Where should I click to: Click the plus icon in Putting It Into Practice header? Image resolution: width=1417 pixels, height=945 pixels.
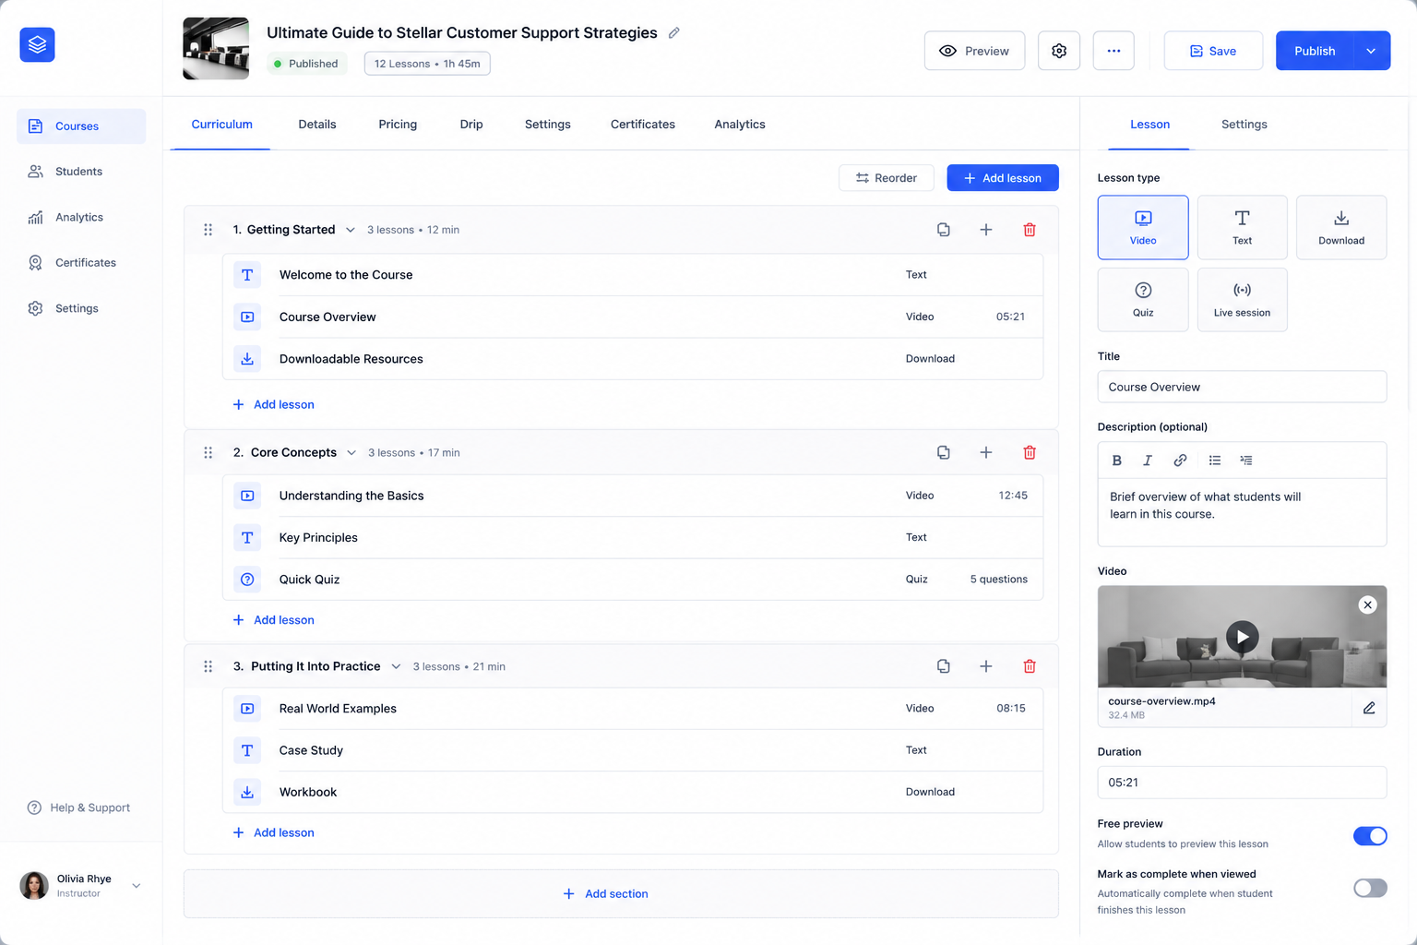click(986, 666)
